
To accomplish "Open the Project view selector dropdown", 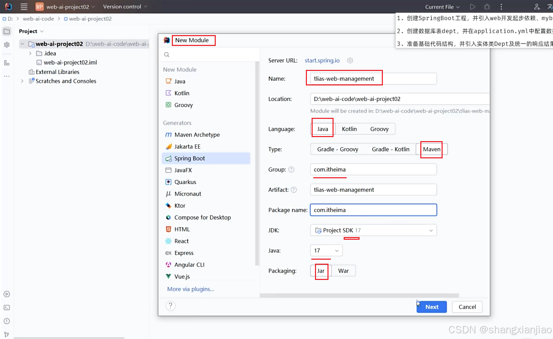I will click(31, 31).
